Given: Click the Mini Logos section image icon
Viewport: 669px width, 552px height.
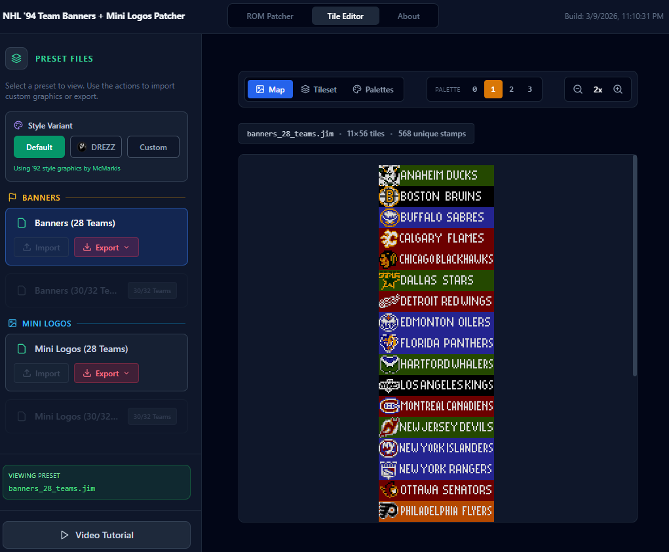Looking at the screenshot, I should [12, 323].
